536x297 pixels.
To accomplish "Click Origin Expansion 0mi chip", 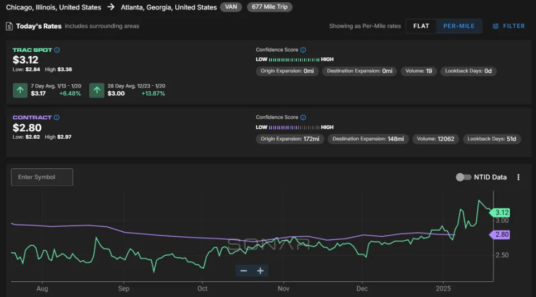I will [287, 71].
